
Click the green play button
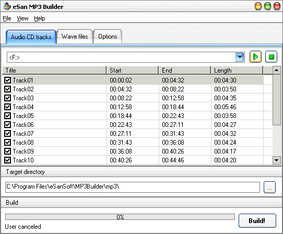coord(255,57)
